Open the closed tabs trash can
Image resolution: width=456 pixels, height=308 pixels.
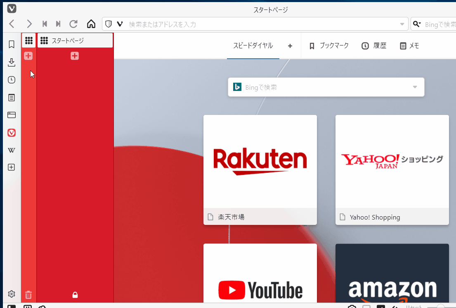[x=28, y=295]
